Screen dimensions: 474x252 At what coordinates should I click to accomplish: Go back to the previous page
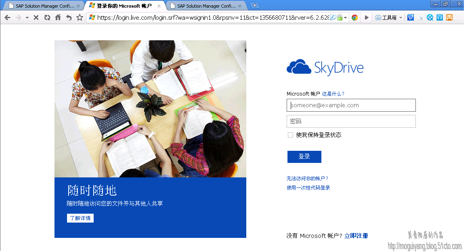pyautogui.click(x=8, y=18)
